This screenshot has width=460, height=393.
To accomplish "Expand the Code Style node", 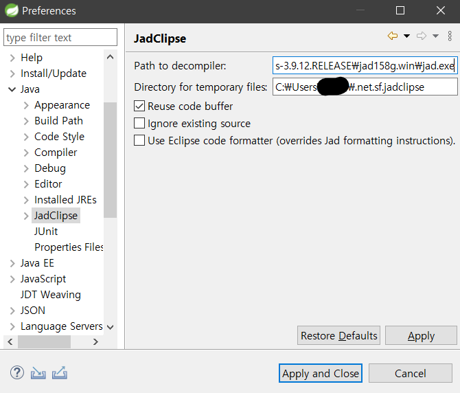I will click(x=26, y=137).
